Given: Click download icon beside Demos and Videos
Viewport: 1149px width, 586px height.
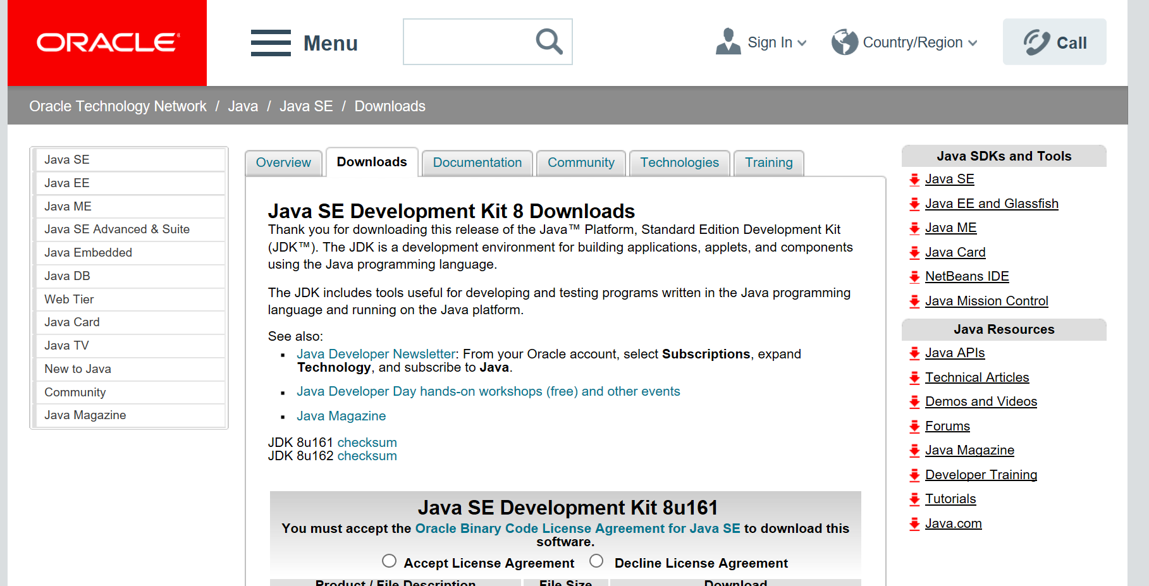Looking at the screenshot, I should point(914,402).
